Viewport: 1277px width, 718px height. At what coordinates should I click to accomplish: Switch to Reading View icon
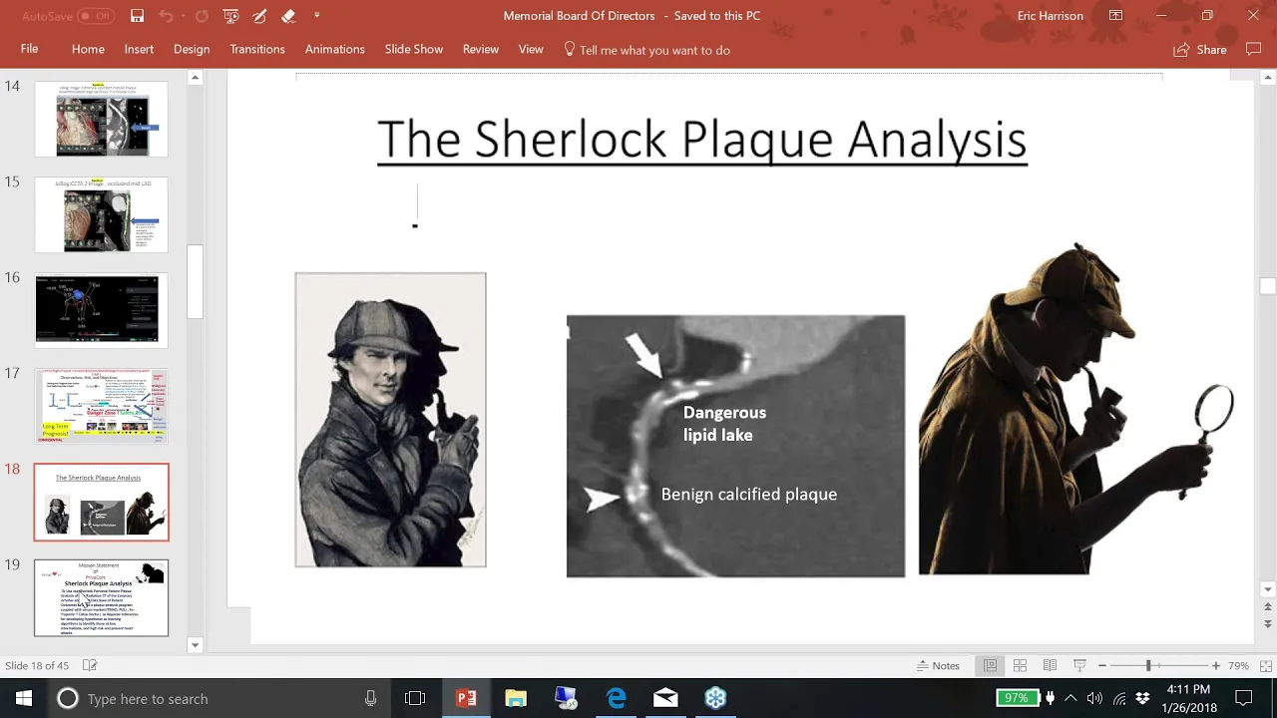pos(1050,666)
